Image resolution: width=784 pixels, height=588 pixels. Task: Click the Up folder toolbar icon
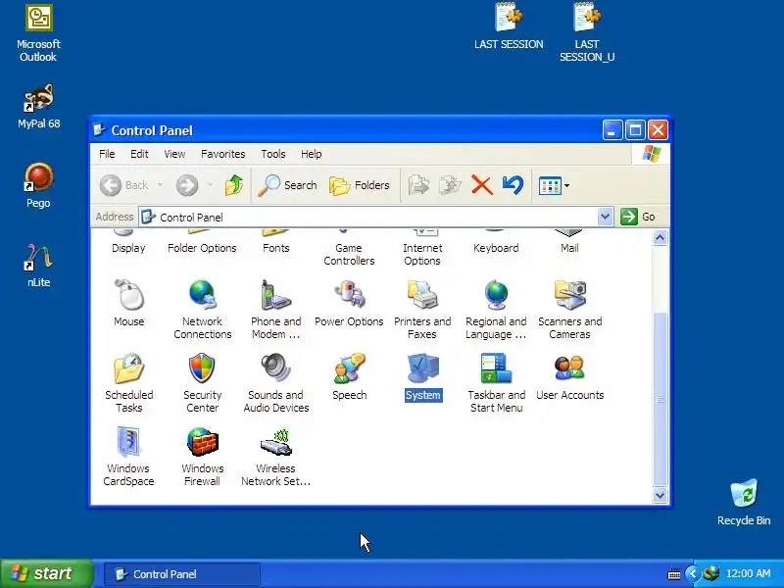[x=233, y=185]
